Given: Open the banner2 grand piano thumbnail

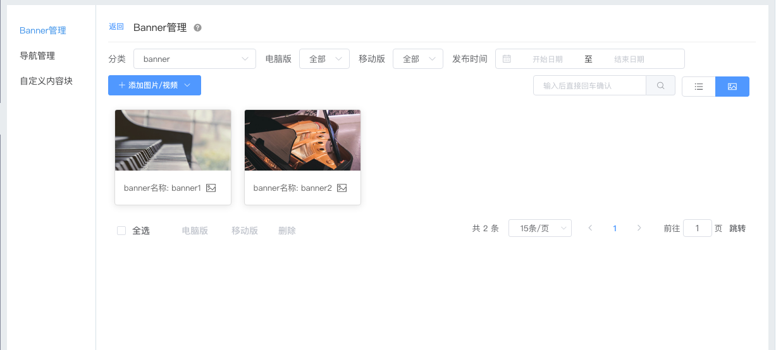Looking at the screenshot, I should click(302, 140).
